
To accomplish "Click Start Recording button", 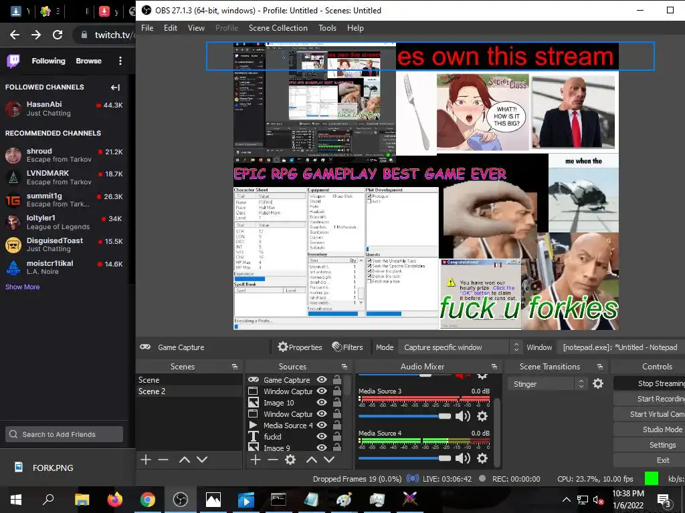I will pos(649,399).
